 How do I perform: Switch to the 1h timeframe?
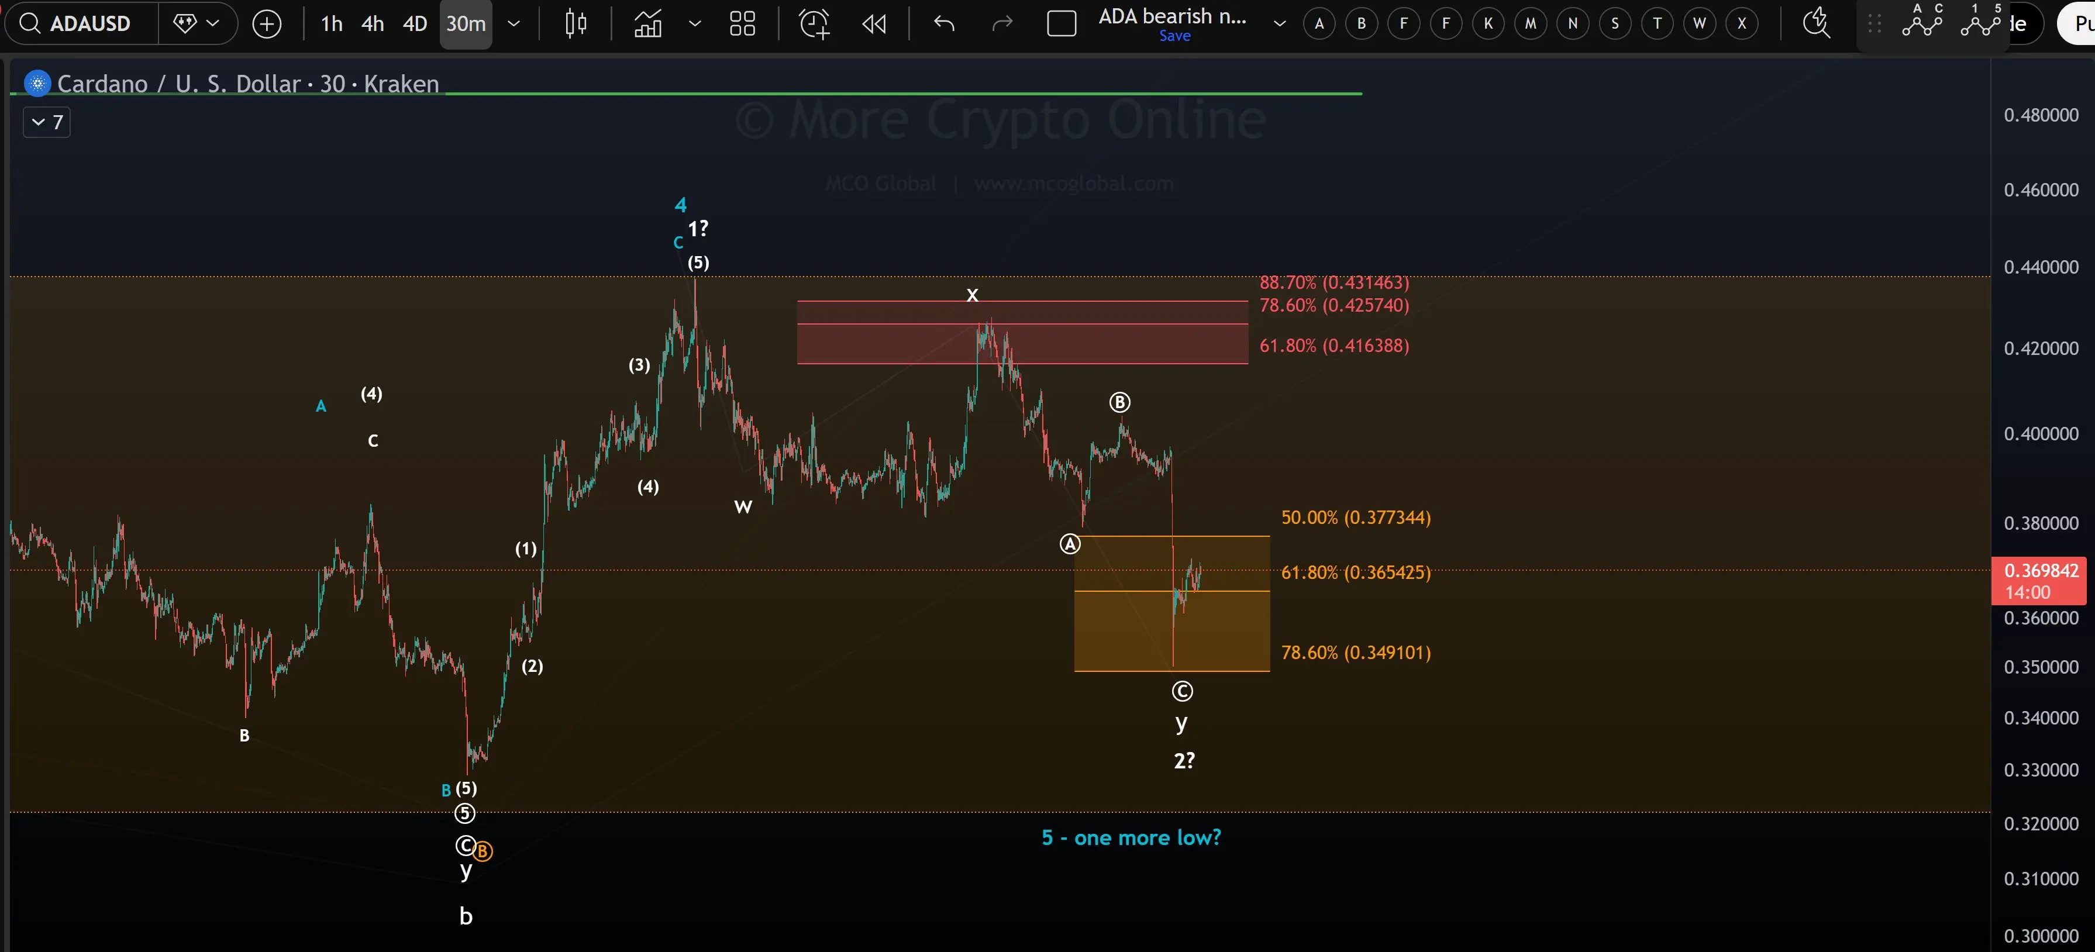tap(330, 23)
